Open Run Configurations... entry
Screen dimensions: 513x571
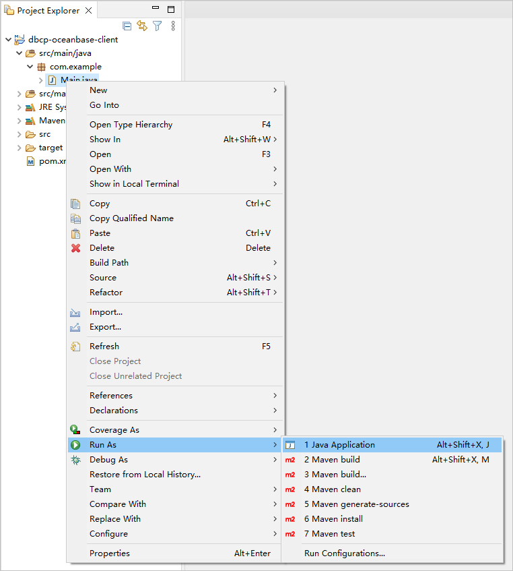click(x=344, y=553)
